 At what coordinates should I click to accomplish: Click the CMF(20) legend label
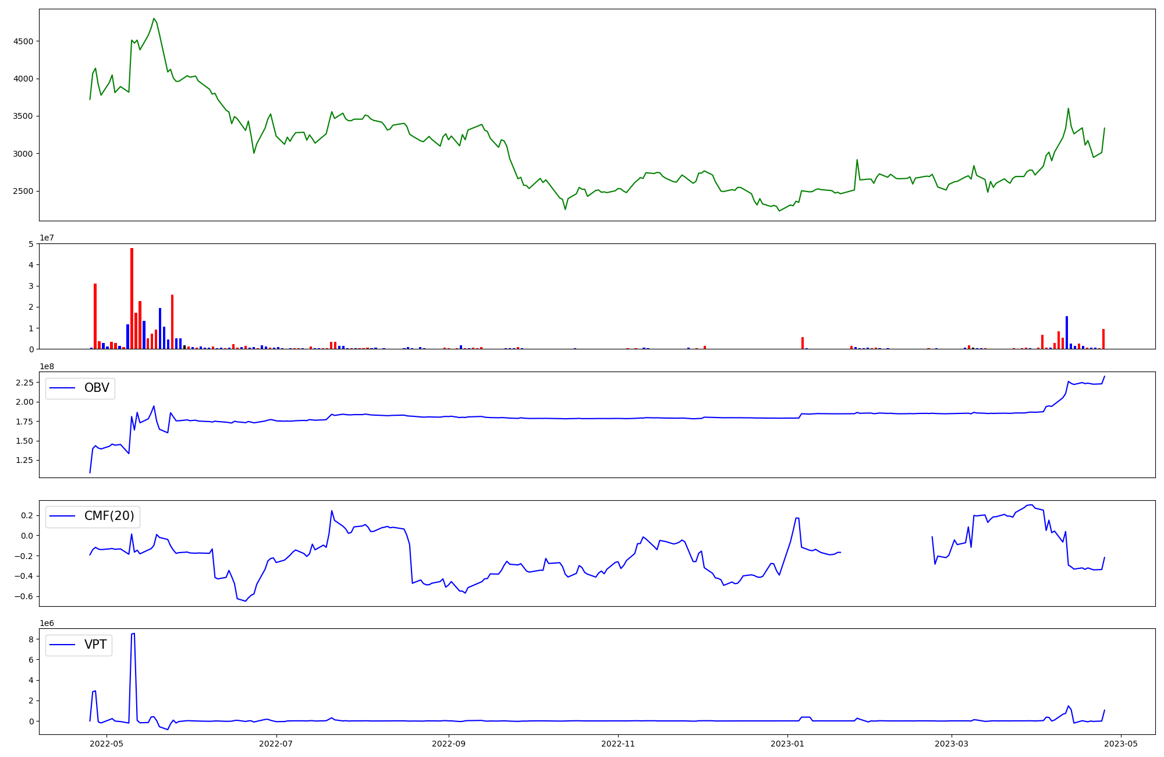tap(109, 516)
